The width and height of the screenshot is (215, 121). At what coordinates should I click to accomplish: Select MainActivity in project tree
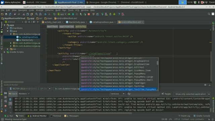coord(27,40)
